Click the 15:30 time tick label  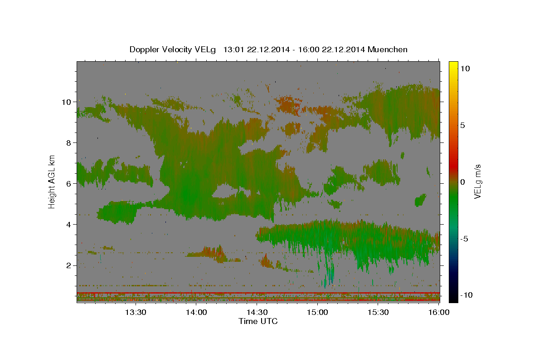pyautogui.click(x=378, y=313)
